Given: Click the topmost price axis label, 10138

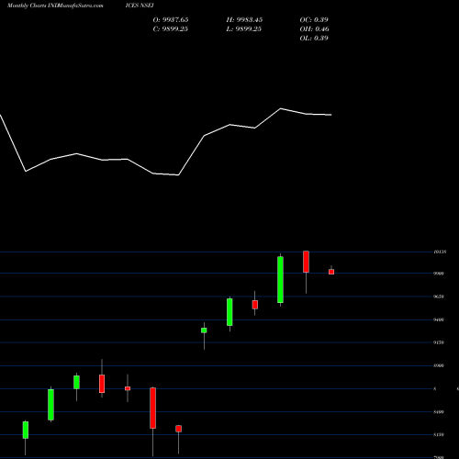Looking at the screenshot, I should pyautogui.click(x=440, y=252).
